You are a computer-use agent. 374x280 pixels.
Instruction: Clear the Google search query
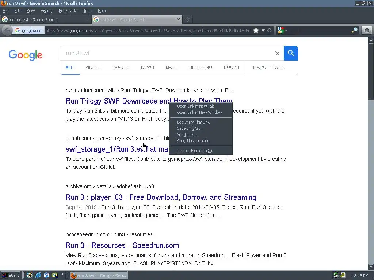277,53
